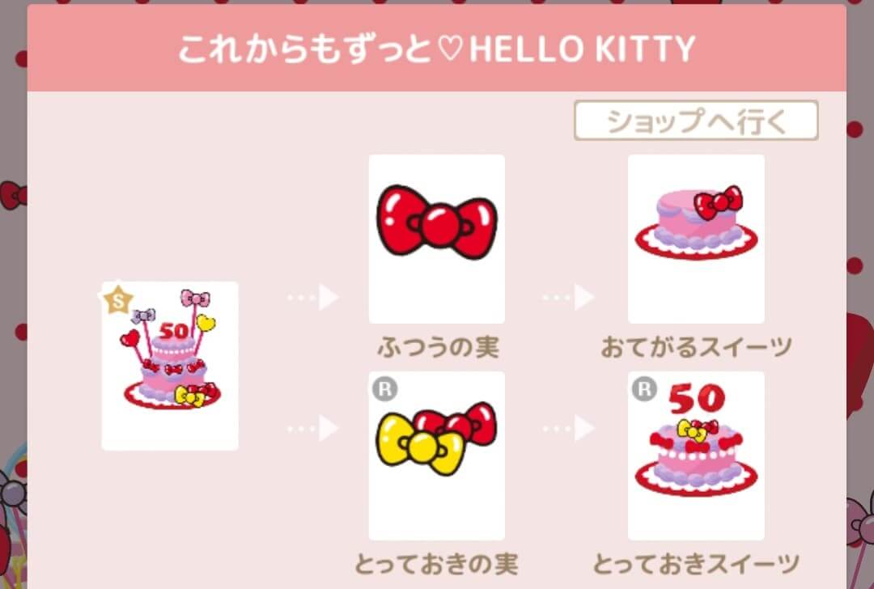Click arrow pointing to とっておきスイーツ card
Image resolution: width=874 pixels, height=589 pixels.
tap(569, 429)
